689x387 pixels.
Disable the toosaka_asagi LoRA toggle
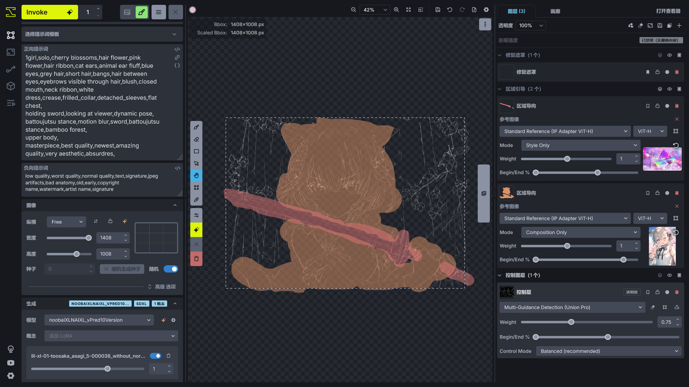pyautogui.click(x=156, y=356)
